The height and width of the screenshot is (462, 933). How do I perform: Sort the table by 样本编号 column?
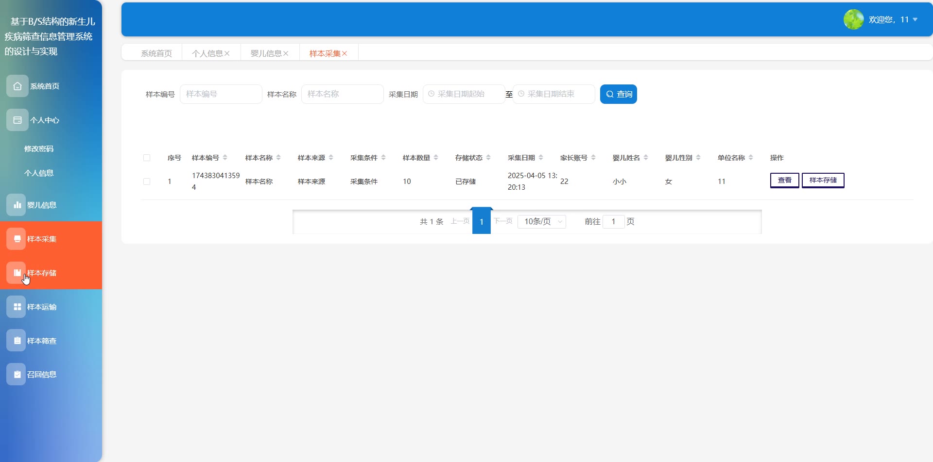pos(225,158)
